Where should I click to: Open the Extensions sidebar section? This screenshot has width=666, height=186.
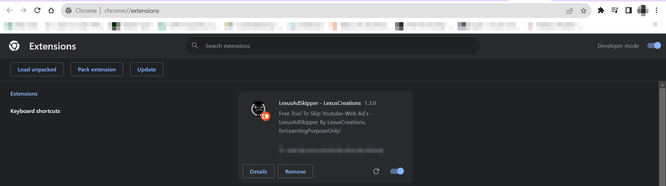pyautogui.click(x=24, y=94)
